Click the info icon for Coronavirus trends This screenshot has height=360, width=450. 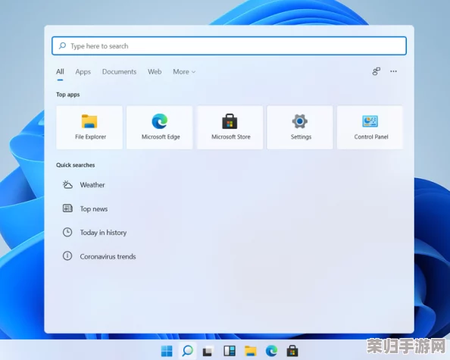(x=67, y=256)
